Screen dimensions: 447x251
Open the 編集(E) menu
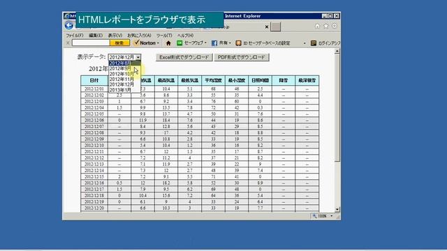click(96, 36)
